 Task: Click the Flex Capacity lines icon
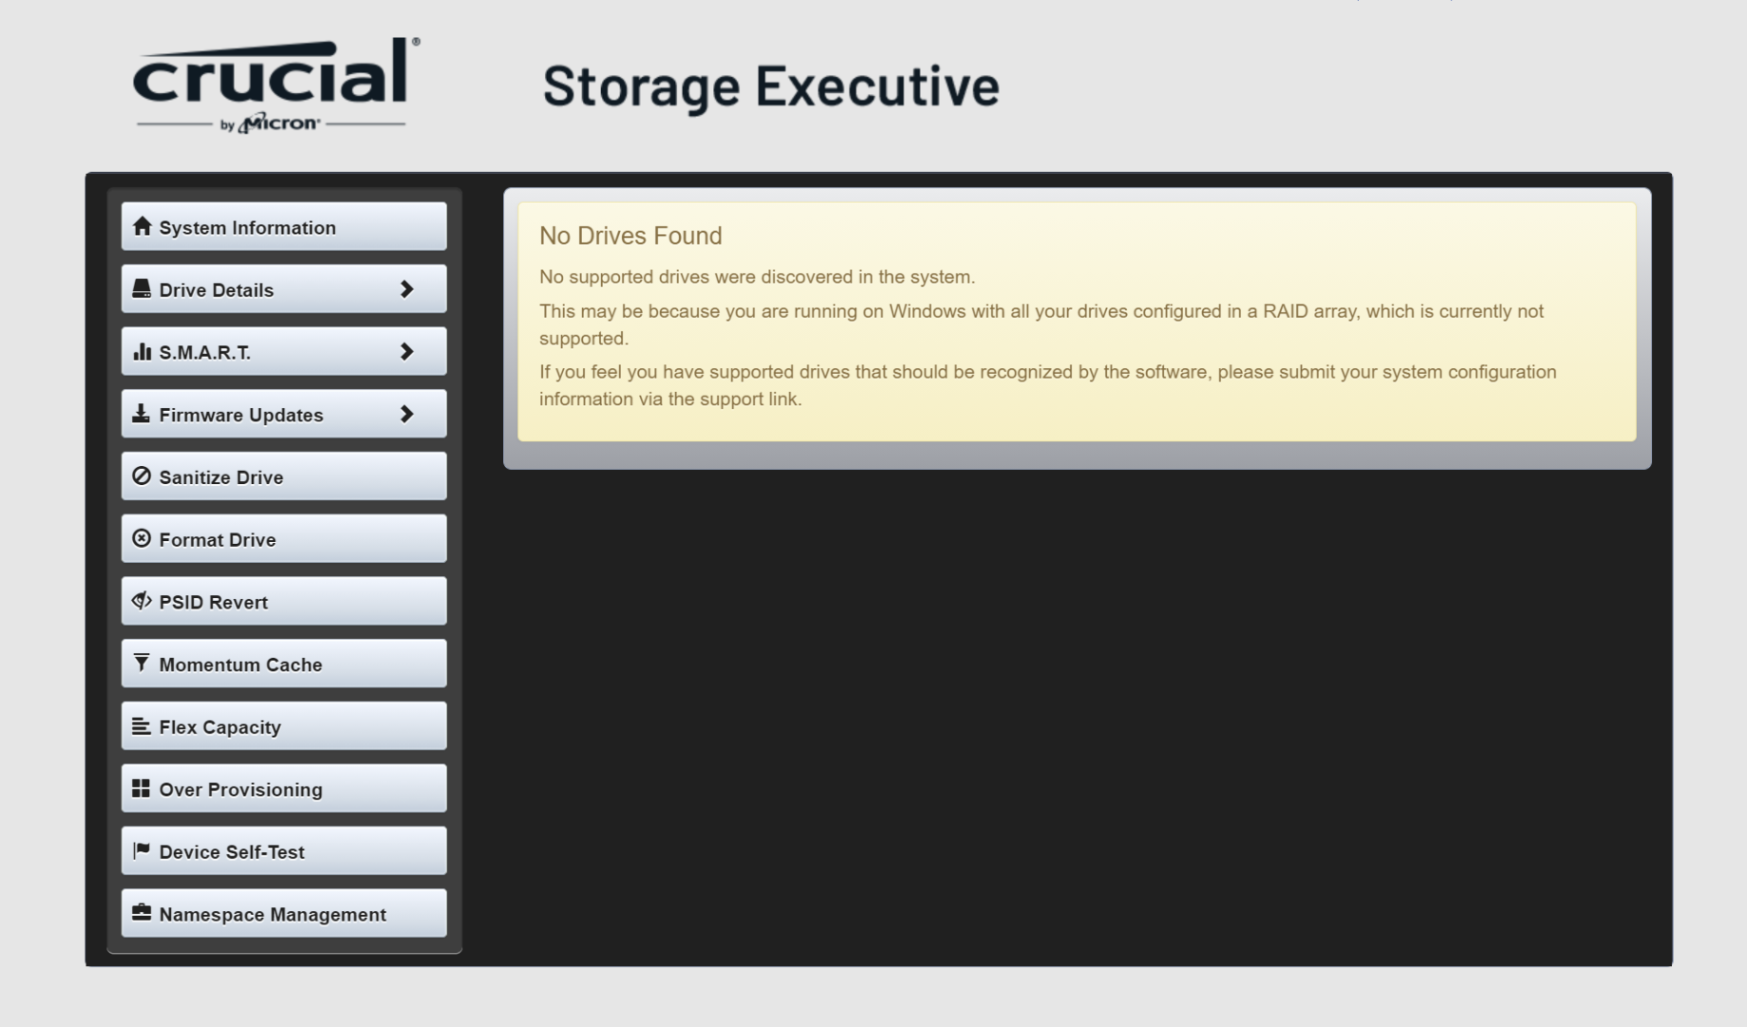click(x=142, y=727)
